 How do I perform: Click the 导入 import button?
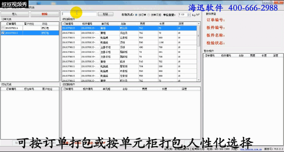click(x=15, y=14)
